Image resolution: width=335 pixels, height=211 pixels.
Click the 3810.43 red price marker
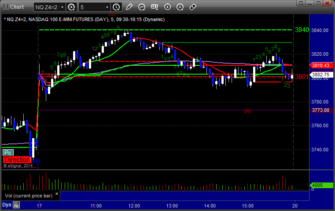321,65
